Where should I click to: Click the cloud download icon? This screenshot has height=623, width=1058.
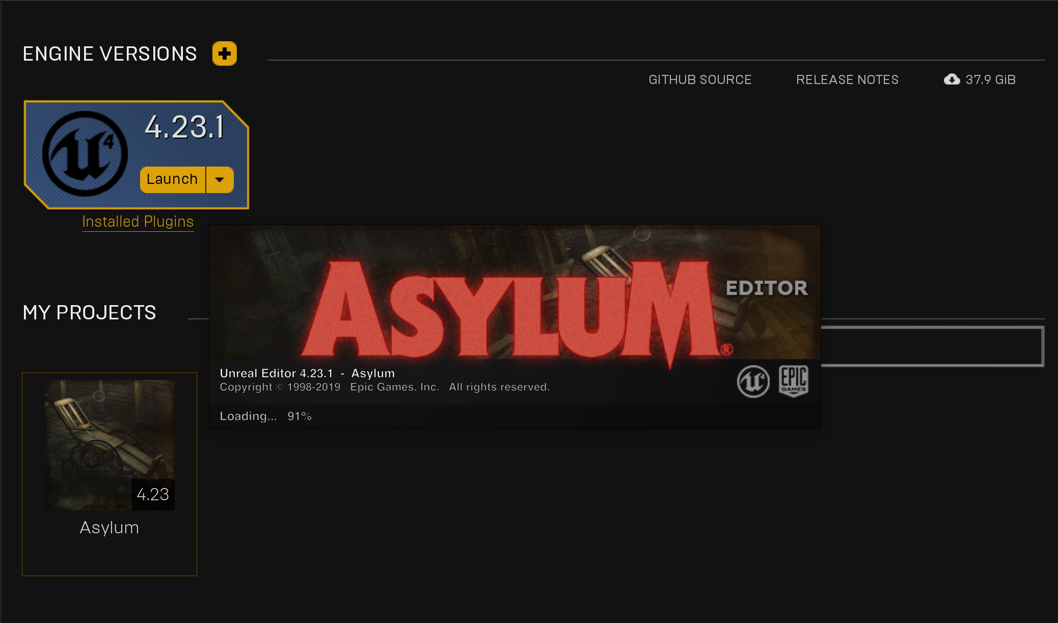[x=952, y=79]
